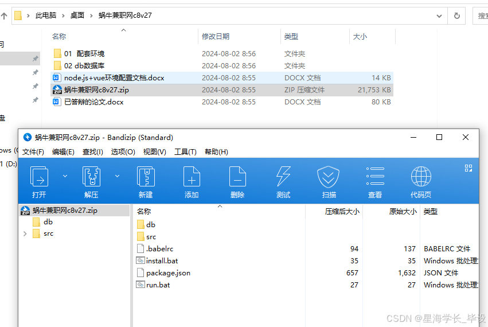488x327 pixels.
Task: Select the zip root node in Bandizip tree
Action: click(x=75, y=211)
